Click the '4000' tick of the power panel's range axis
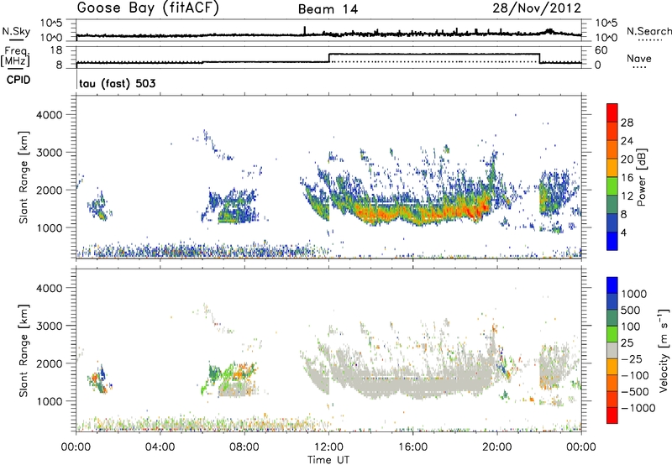Image resolution: width=672 pixels, height=465 pixels. (49, 115)
